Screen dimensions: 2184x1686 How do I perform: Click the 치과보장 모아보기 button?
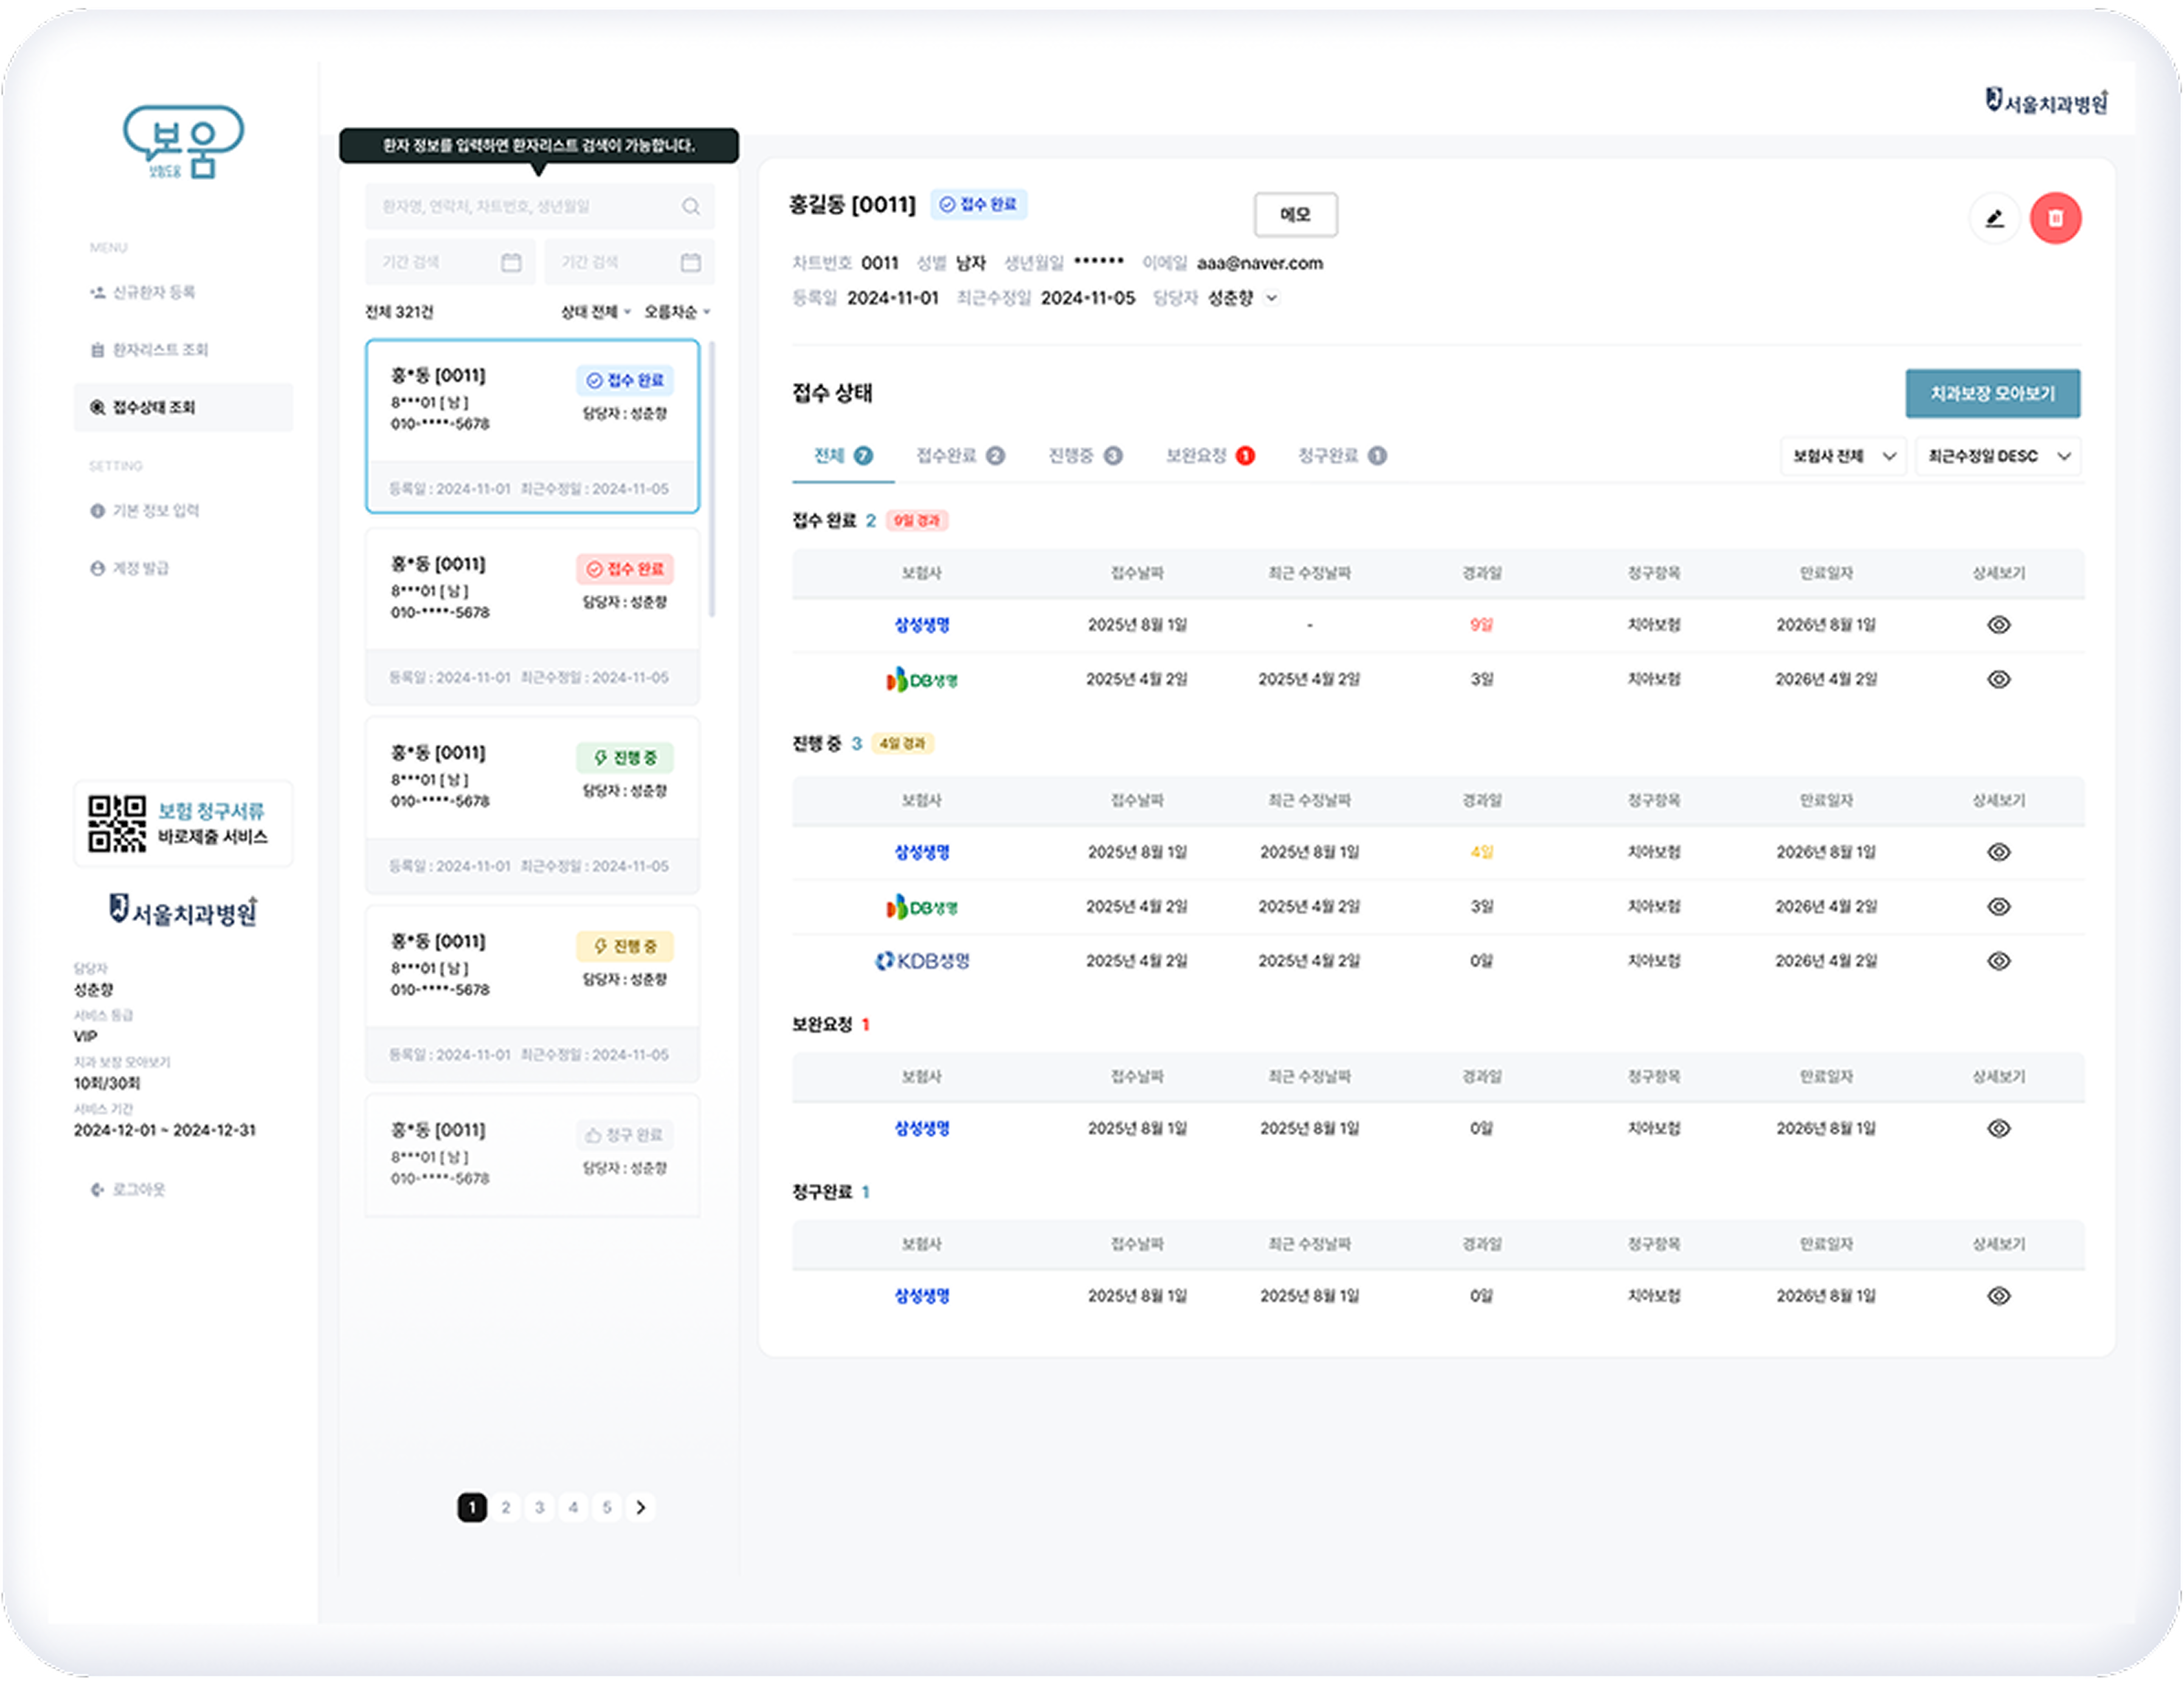tap(1992, 394)
